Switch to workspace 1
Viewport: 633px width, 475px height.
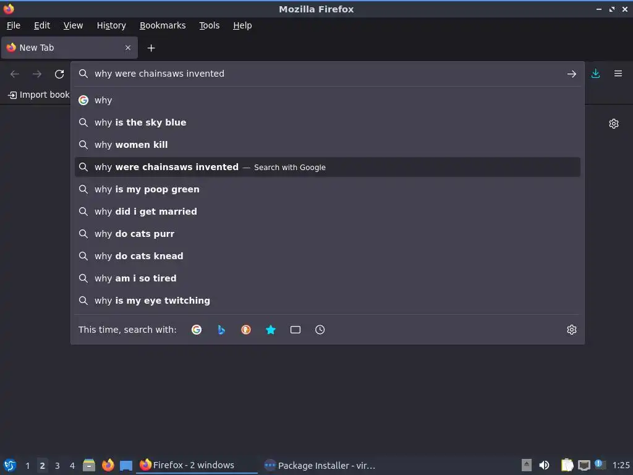pyautogui.click(x=27, y=466)
